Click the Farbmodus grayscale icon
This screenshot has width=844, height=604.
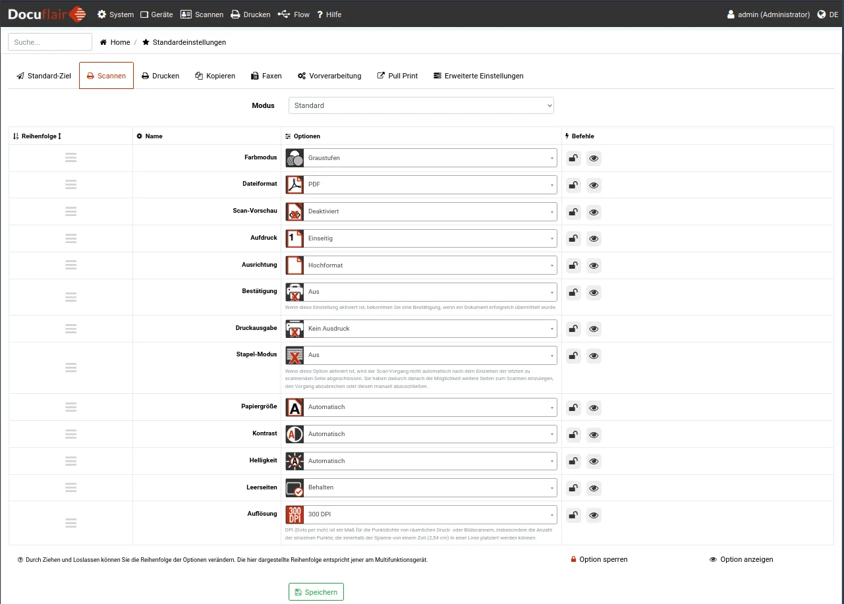tap(295, 158)
